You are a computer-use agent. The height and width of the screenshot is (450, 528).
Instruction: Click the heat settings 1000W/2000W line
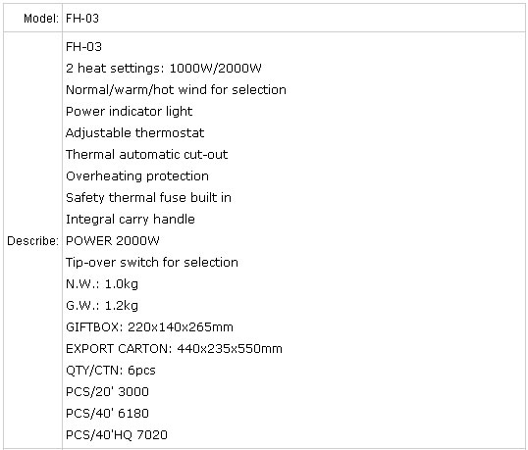pyautogui.click(x=164, y=69)
